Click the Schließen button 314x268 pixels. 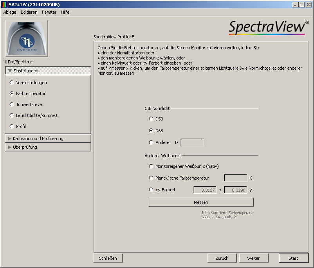(x=108, y=258)
